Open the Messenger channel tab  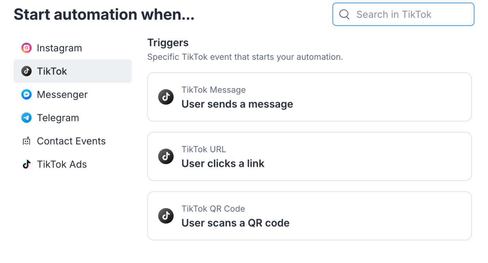point(62,94)
